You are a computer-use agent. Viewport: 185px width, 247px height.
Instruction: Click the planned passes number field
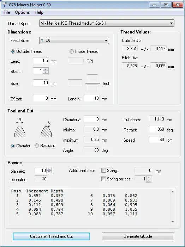(x=41, y=171)
